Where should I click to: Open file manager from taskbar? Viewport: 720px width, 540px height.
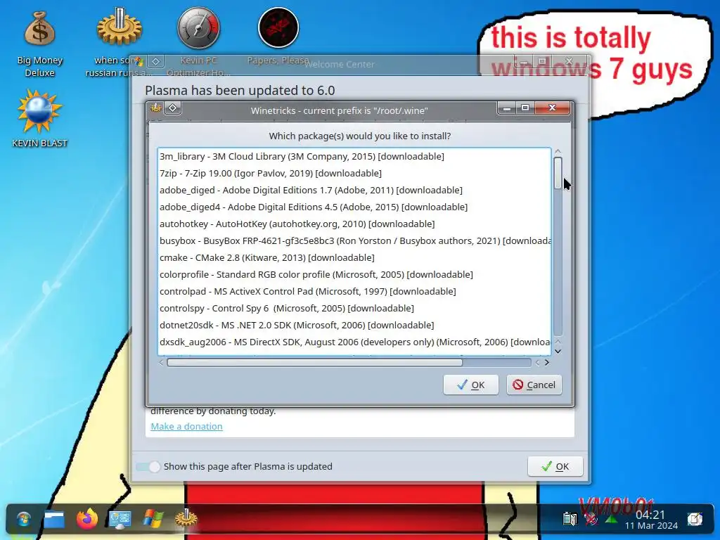[x=54, y=519]
